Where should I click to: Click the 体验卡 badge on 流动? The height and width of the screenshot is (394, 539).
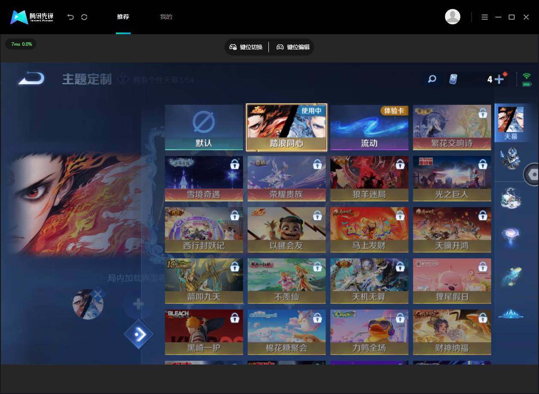[x=394, y=111]
